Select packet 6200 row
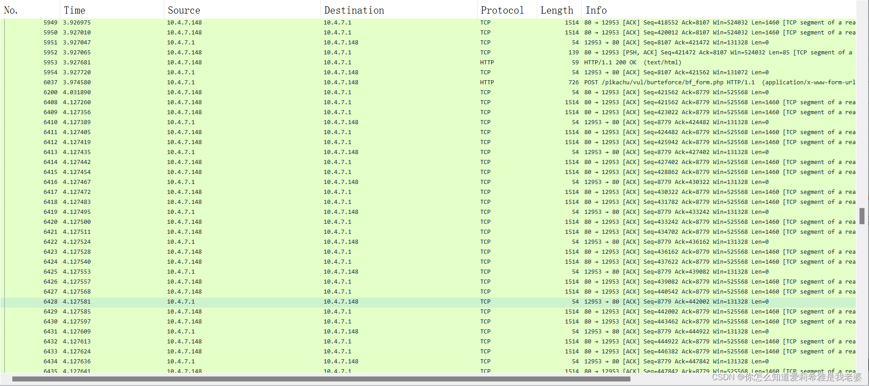Viewport: 869px width, 386px height. coord(428,92)
